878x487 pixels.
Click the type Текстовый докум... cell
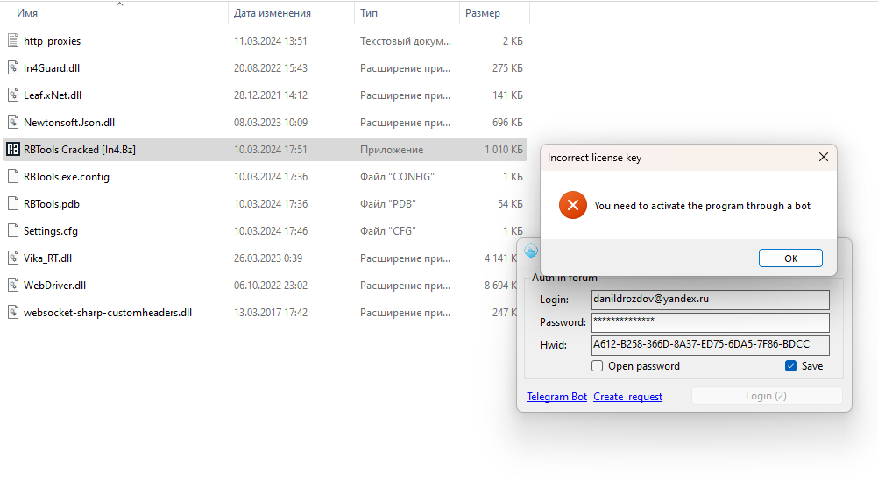(x=406, y=41)
